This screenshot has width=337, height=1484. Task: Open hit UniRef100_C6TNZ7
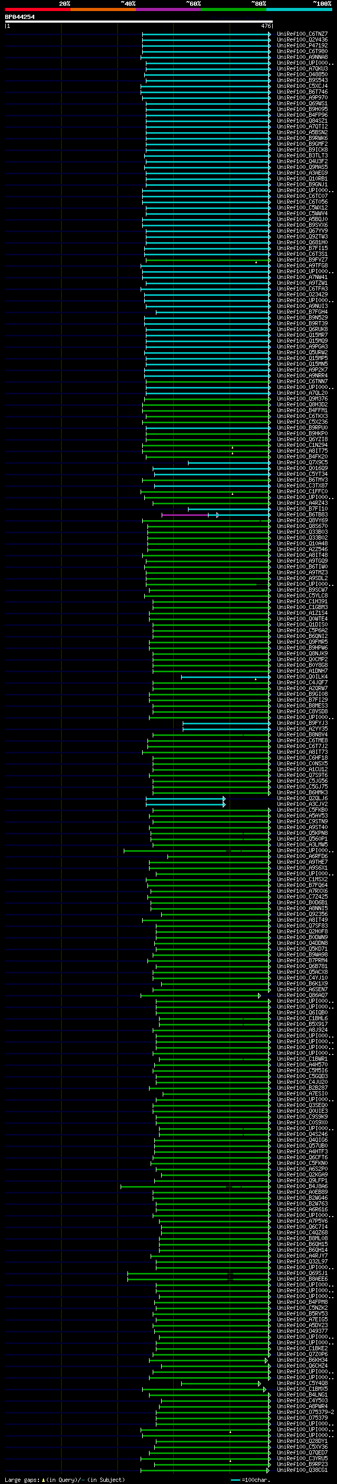coord(302,34)
